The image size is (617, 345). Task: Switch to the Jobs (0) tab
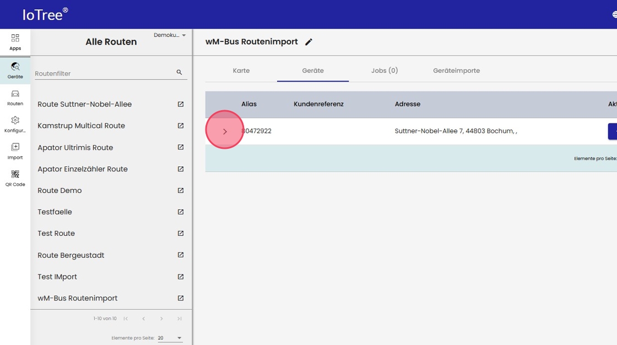tap(384, 71)
